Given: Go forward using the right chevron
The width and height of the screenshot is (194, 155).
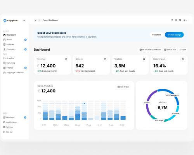Looking at the screenshot, I should tap(40, 20).
